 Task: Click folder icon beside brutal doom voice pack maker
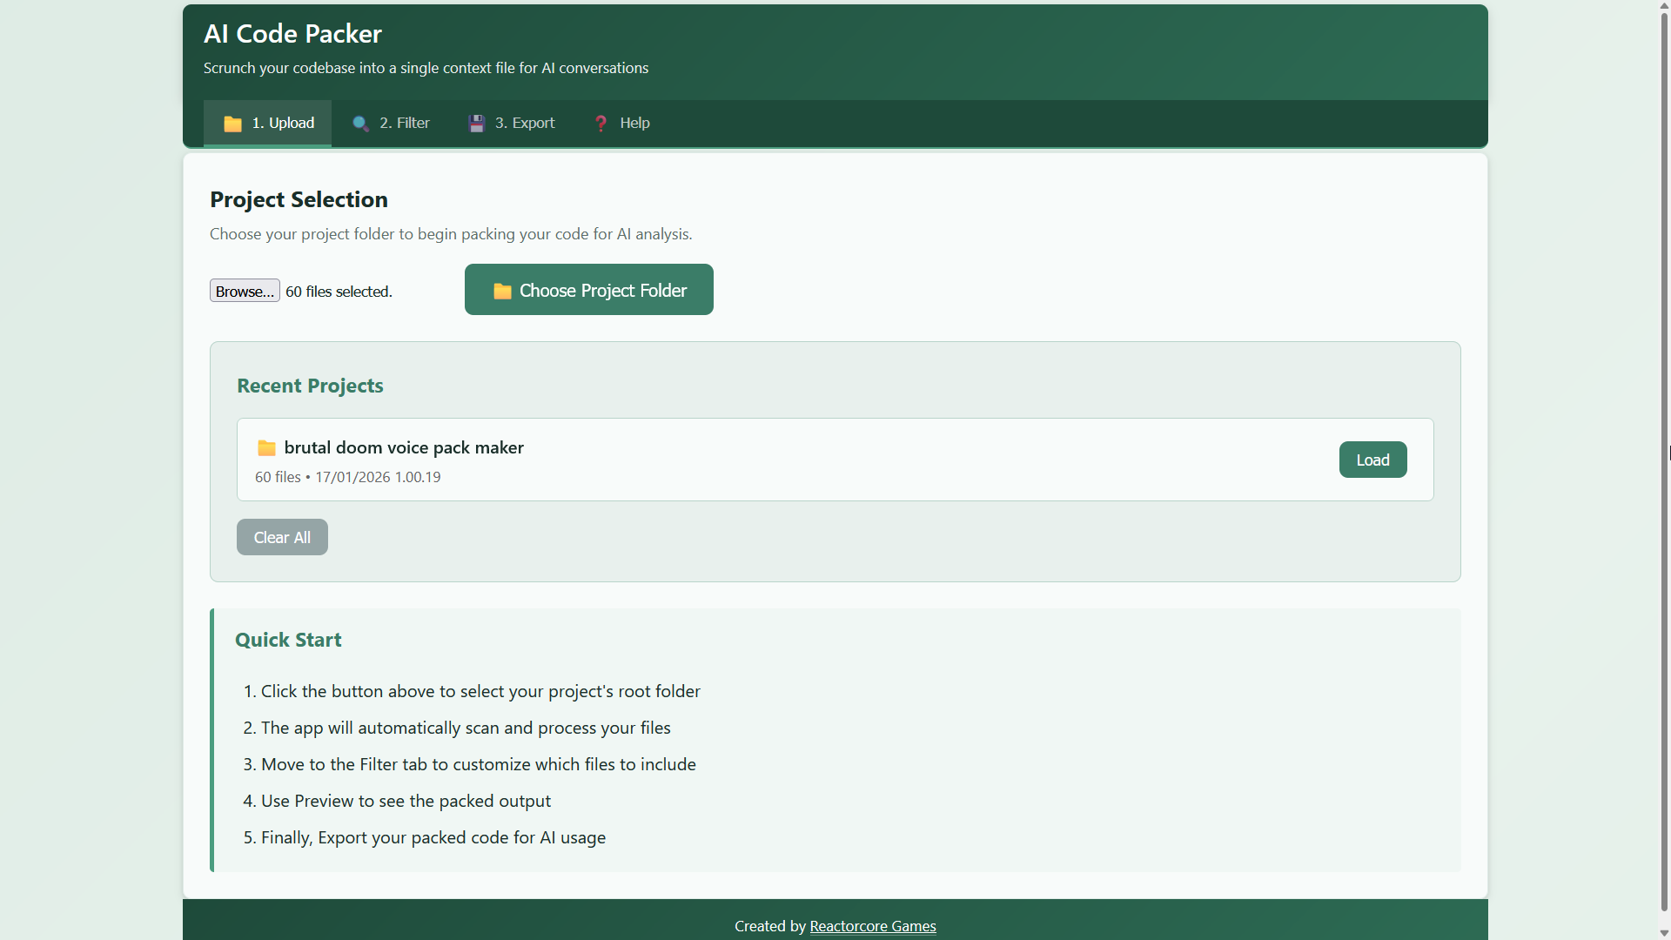(x=266, y=448)
